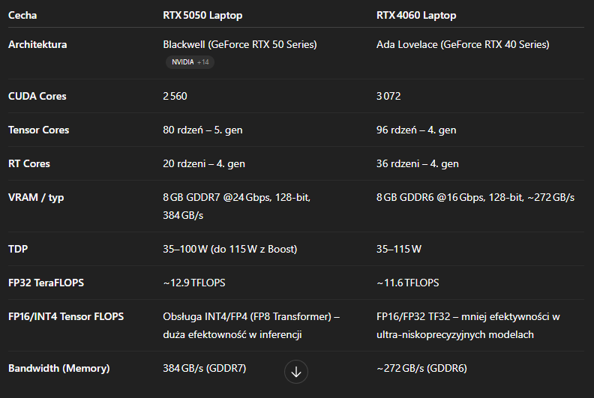Click the scroll-down arrow button

(x=296, y=372)
